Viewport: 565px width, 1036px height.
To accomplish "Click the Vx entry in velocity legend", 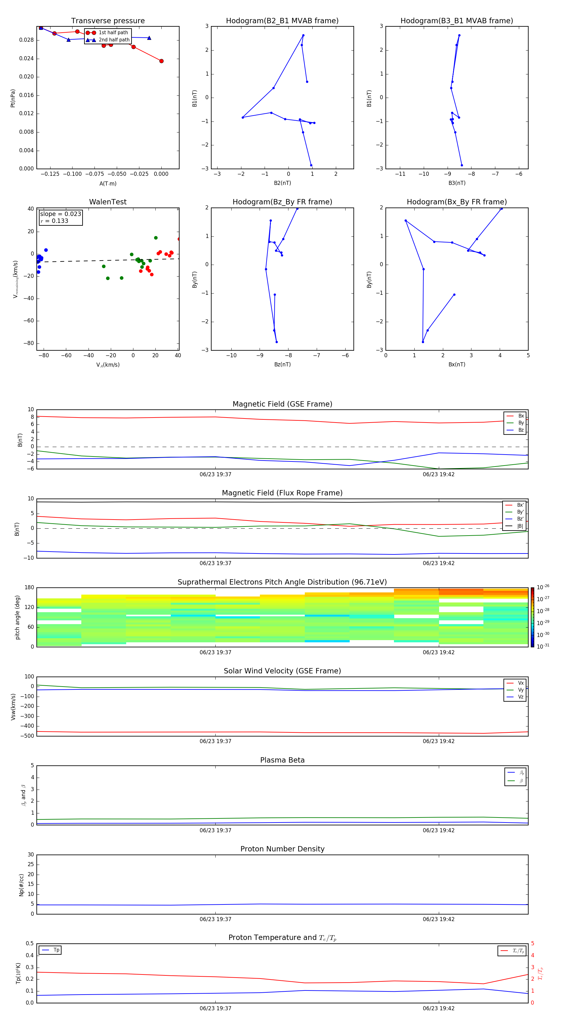I will (515, 683).
